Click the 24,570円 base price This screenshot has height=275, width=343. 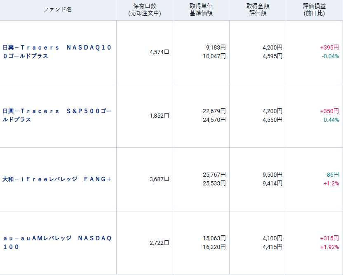click(x=214, y=120)
